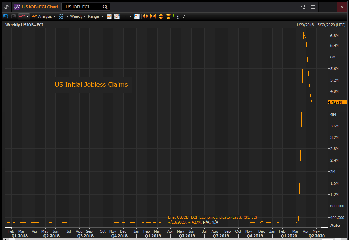Click the 400,000 y-axis label
The height and width of the screenshot is (240, 349).
[337, 217]
